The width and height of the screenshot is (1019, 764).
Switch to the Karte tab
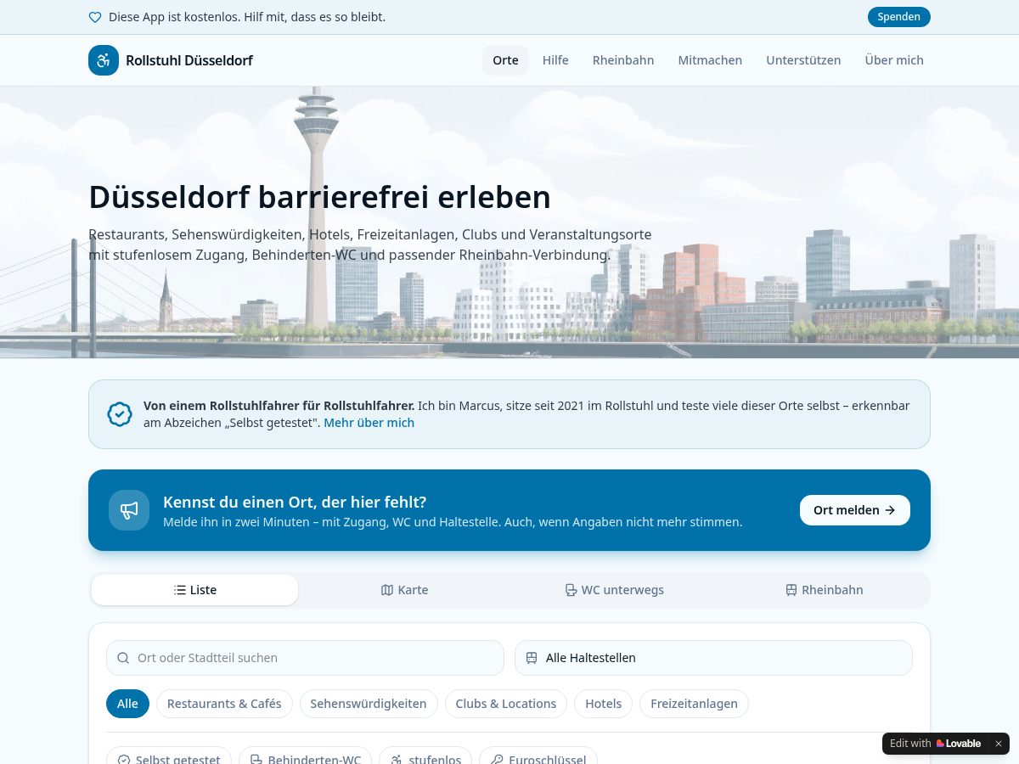pos(405,590)
